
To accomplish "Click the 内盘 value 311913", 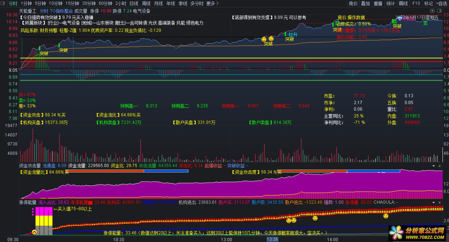I will tap(412, 116).
